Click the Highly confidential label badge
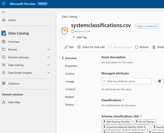This screenshot has width=164, height=133. coord(147,26)
